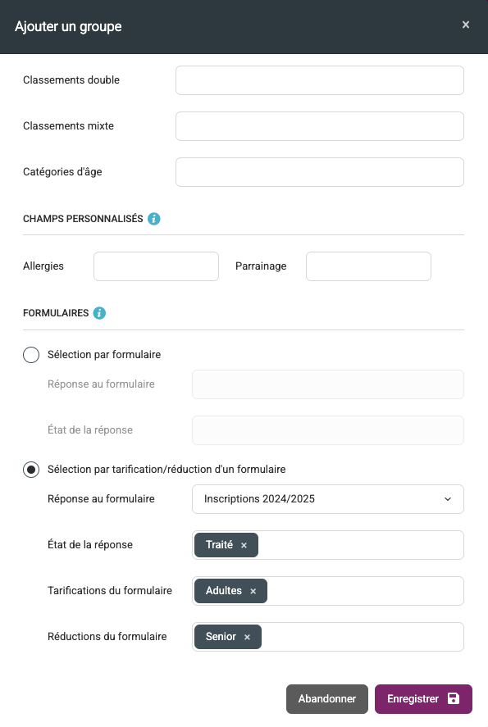Open the Inscriptions 2024/2025 dropdown
488x727 pixels.
click(328, 499)
